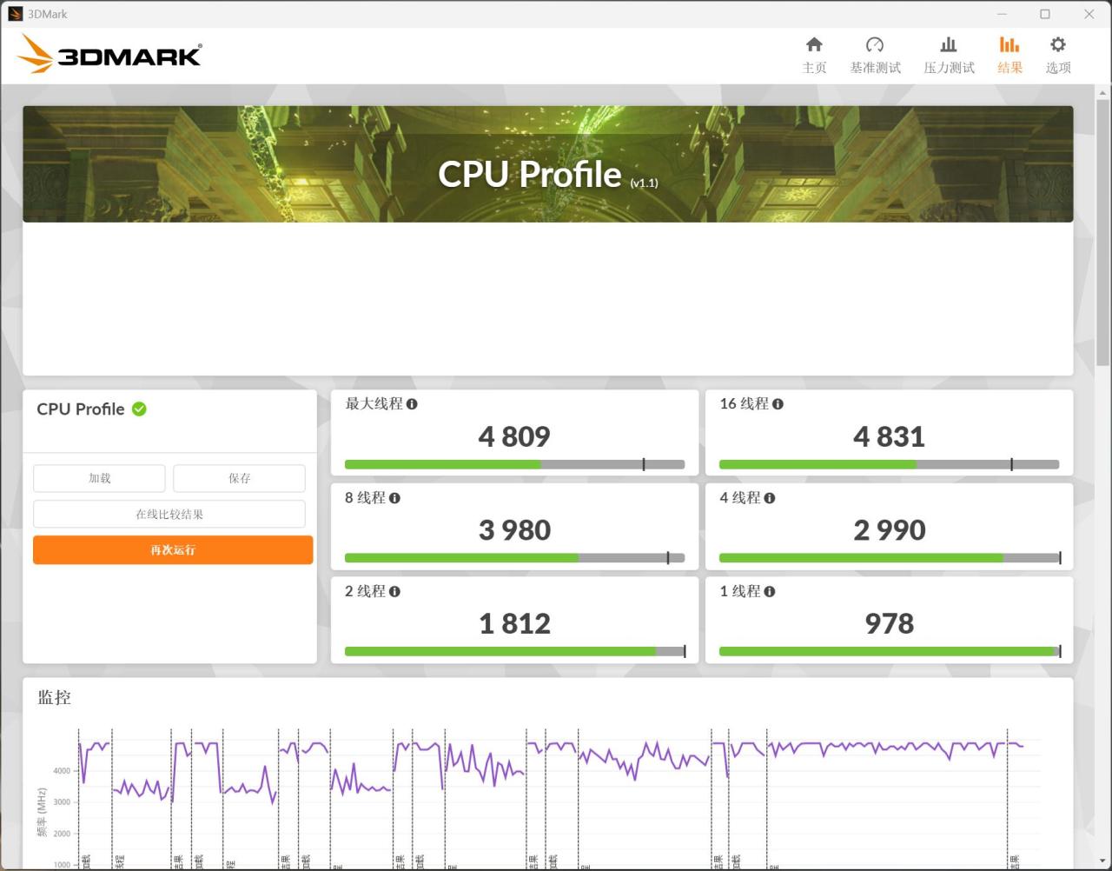
Task: Show info for 最大线程 score
Action: [412, 404]
